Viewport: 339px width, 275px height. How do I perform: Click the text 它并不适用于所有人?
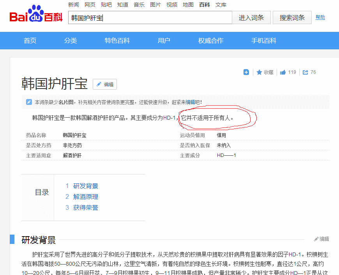(x=206, y=118)
